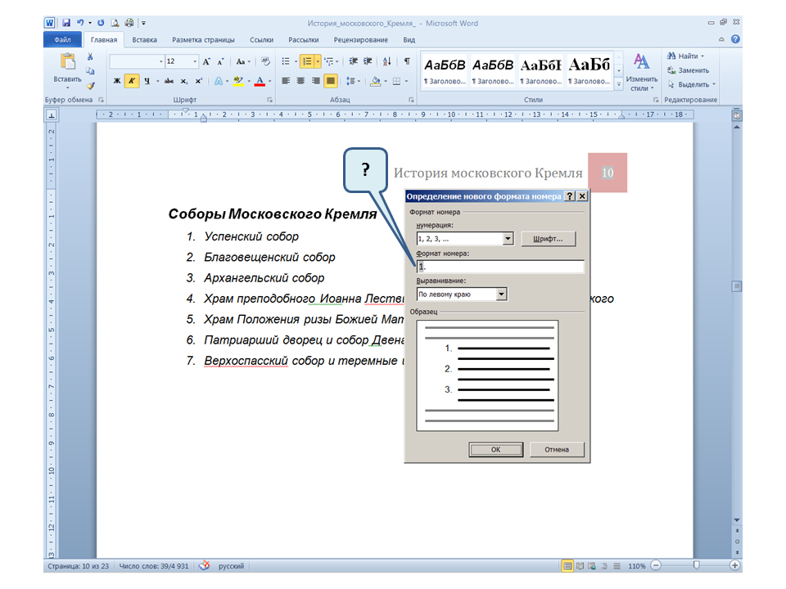Viewport: 786px width, 589px height.
Task: Click the bulleted list icon
Action: tap(284, 61)
